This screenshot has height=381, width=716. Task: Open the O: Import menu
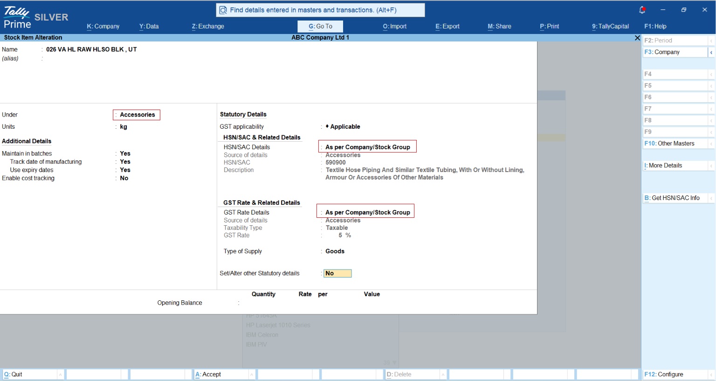395,26
